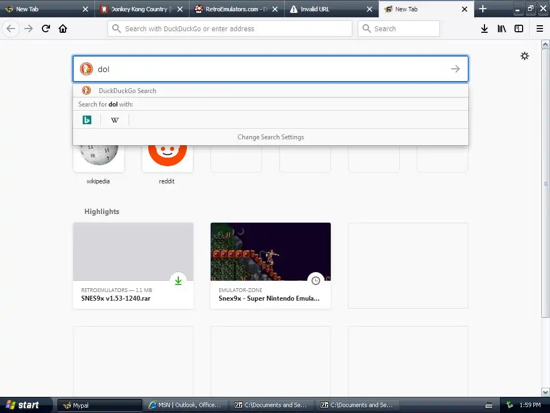550x413 pixels.
Task: Open the home page
Action: click(63, 29)
